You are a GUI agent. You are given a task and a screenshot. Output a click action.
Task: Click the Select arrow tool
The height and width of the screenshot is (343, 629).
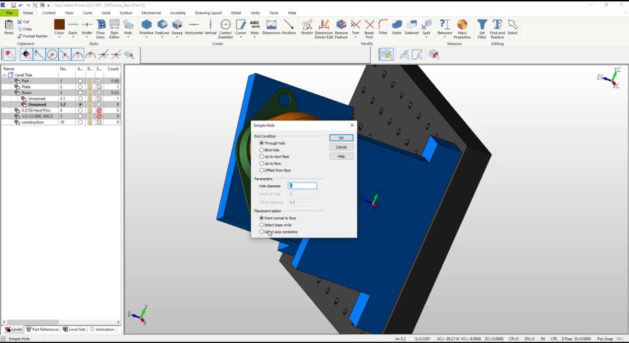click(512, 27)
